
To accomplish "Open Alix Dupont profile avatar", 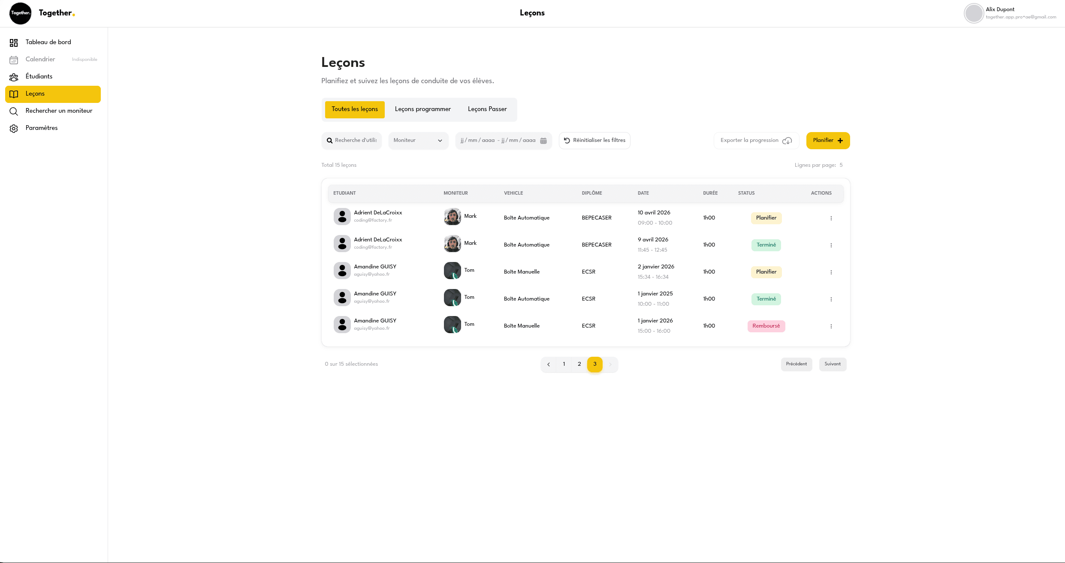I will 974,13.
